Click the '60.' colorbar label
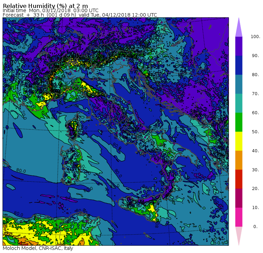 click(x=255, y=112)
